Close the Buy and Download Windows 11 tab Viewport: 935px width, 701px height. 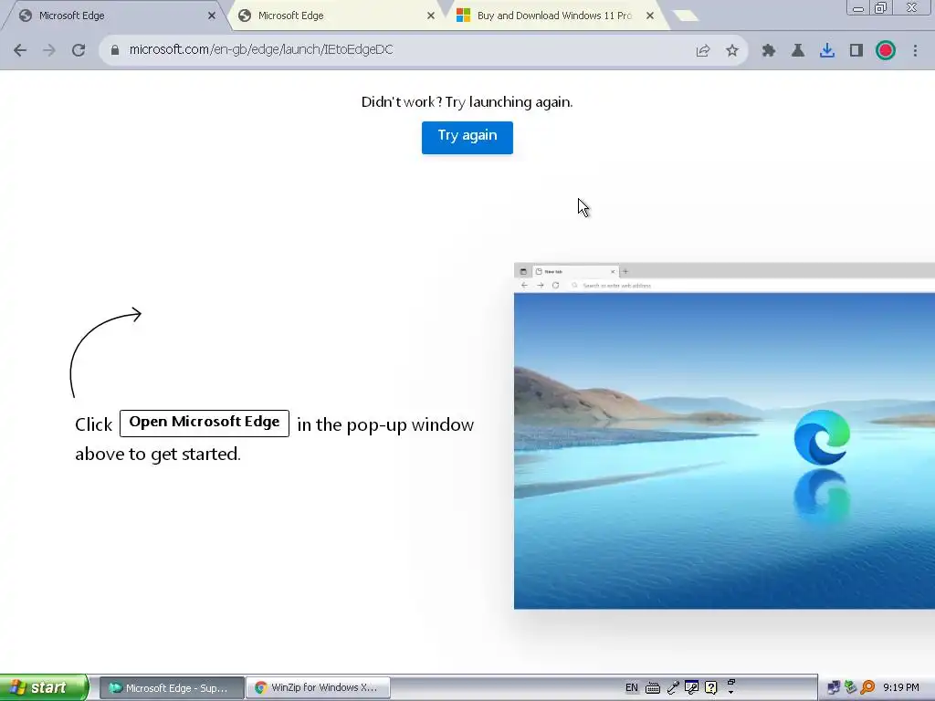[x=650, y=16]
